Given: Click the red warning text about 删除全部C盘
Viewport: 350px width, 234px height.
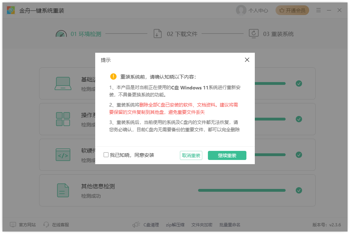Looking at the screenshot, I should point(174,108).
